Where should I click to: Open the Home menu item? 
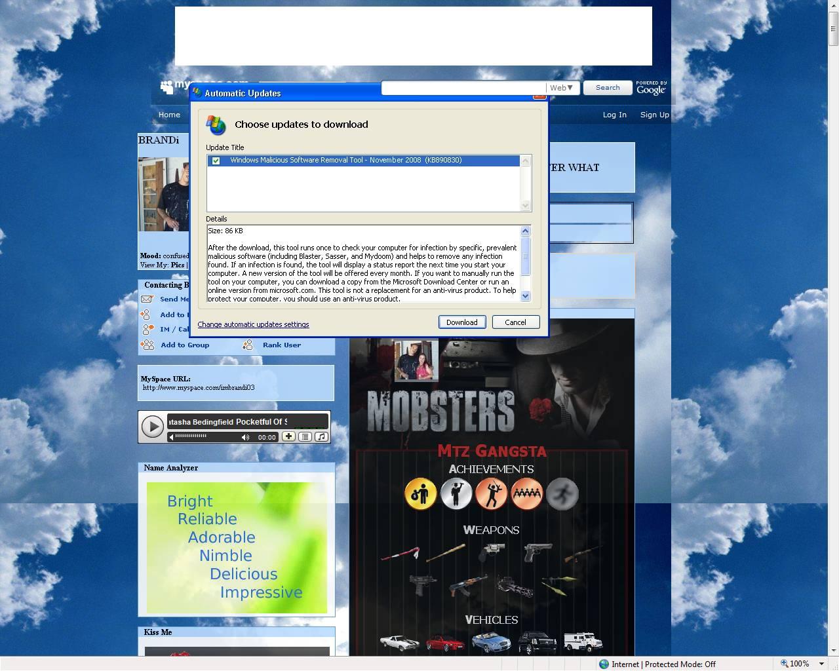click(x=169, y=115)
